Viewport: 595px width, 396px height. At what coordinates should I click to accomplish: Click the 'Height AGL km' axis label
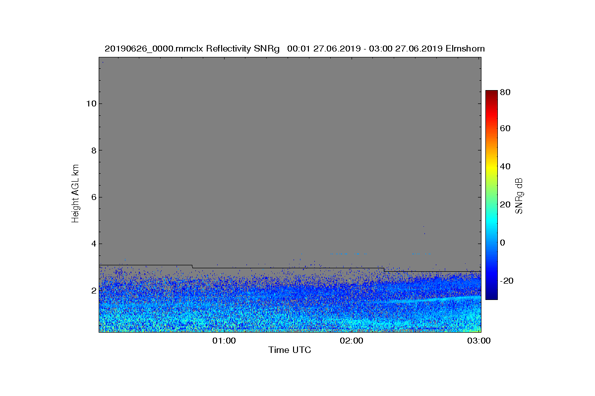click(x=75, y=194)
